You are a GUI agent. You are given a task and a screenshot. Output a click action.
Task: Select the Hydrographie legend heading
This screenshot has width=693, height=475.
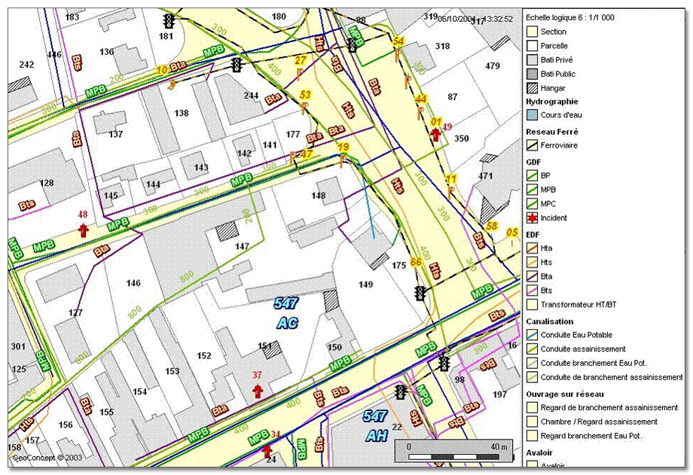click(x=553, y=101)
